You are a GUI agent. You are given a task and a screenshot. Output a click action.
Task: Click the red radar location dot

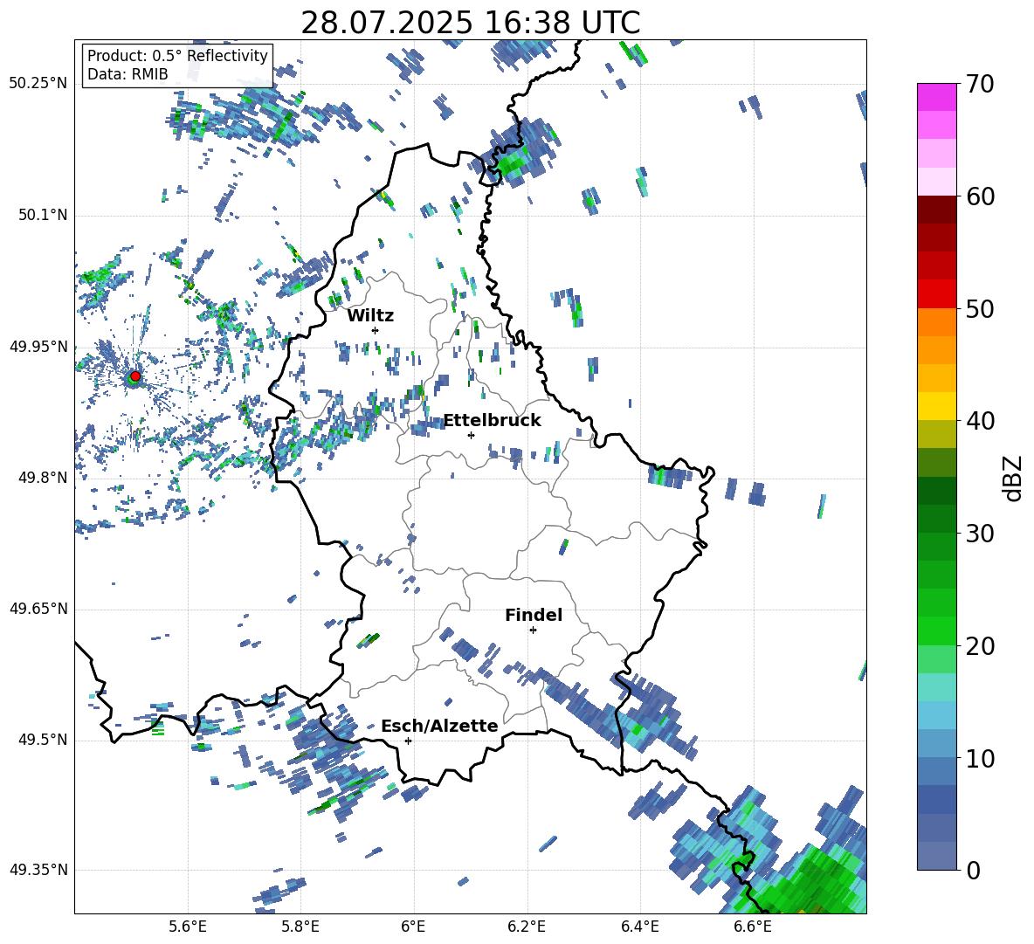(135, 376)
